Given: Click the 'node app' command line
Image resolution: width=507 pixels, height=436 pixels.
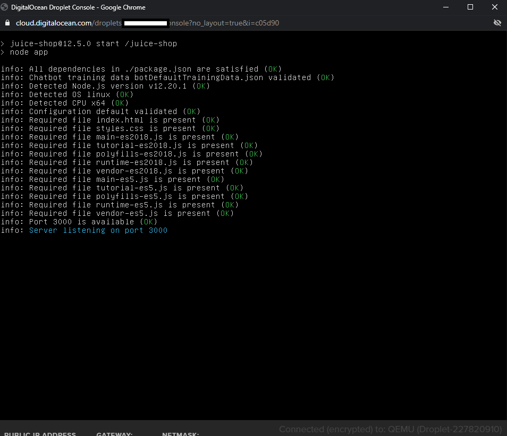Looking at the screenshot, I should (24, 53).
